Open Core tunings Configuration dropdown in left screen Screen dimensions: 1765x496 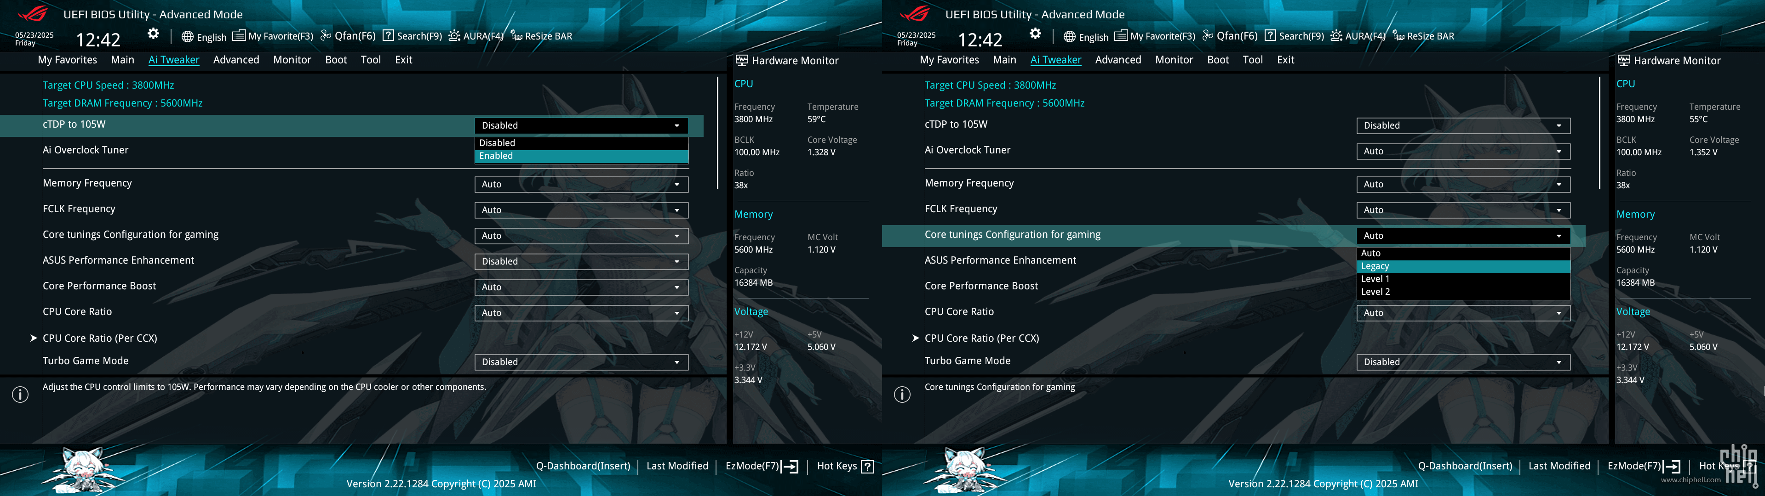(581, 235)
